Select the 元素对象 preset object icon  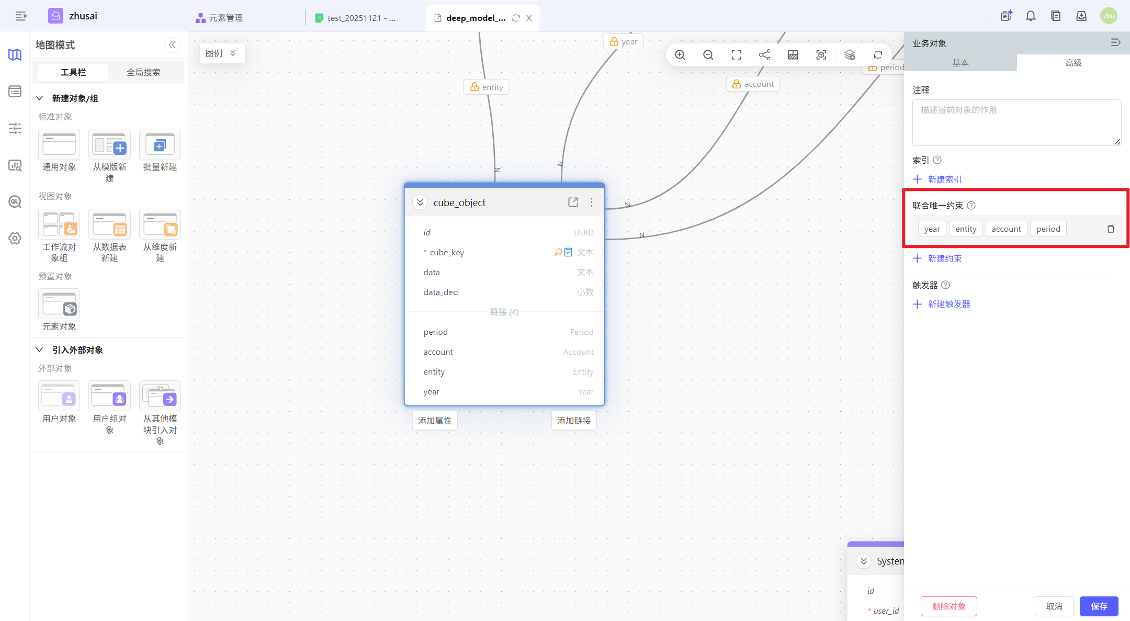(59, 304)
